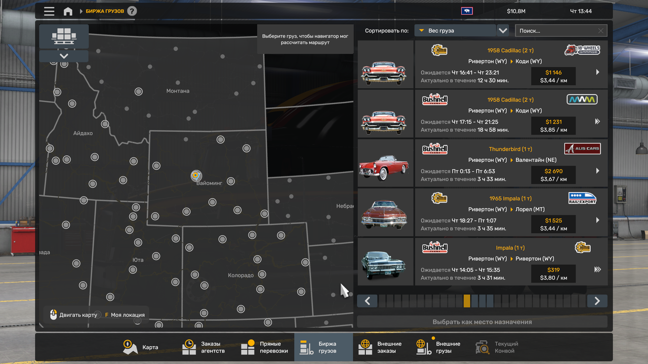Click the 18-Wheels Garage logo on the Cadillac offer

pos(582,50)
